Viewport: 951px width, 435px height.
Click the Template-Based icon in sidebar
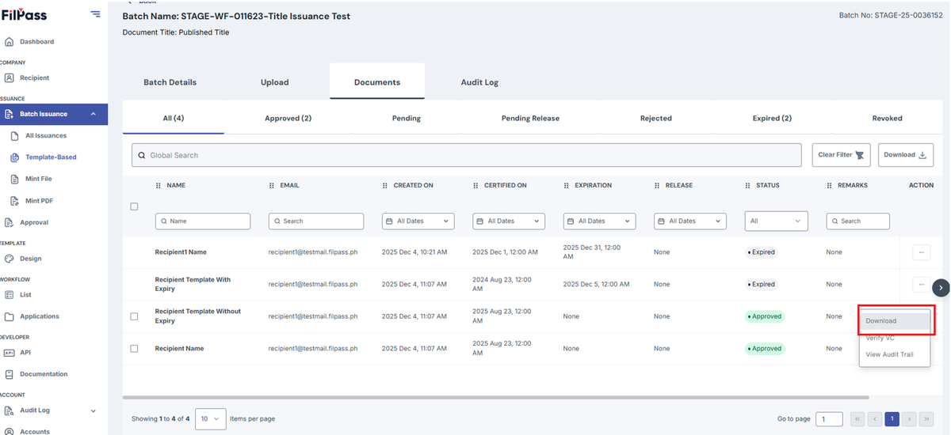tap(14, 157)
